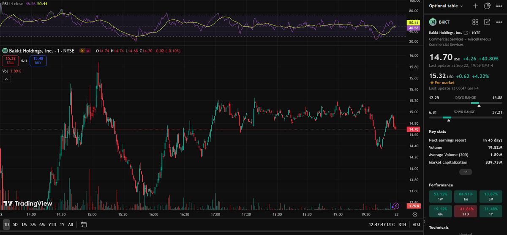
Task: Open the YTD performance tile -41.81%
Action: (465, 211)
